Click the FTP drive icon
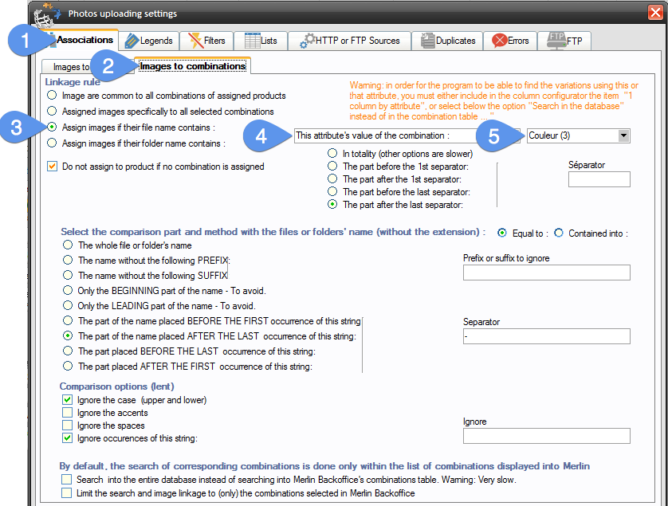Image resolution: width=668 pixels, height=506 pixels. (x=556, y=41)
